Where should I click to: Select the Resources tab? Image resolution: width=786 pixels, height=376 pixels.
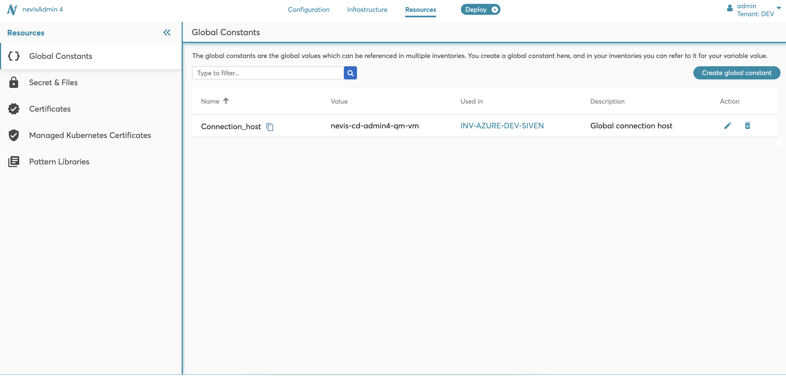tap(420, 9)
